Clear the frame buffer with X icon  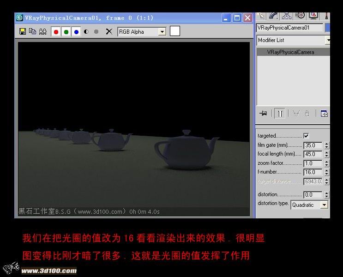click(x=109, y=32)
